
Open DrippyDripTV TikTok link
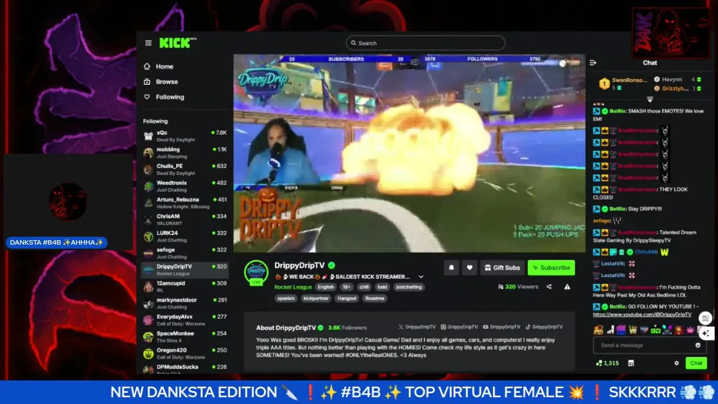(x=544, y=327)
